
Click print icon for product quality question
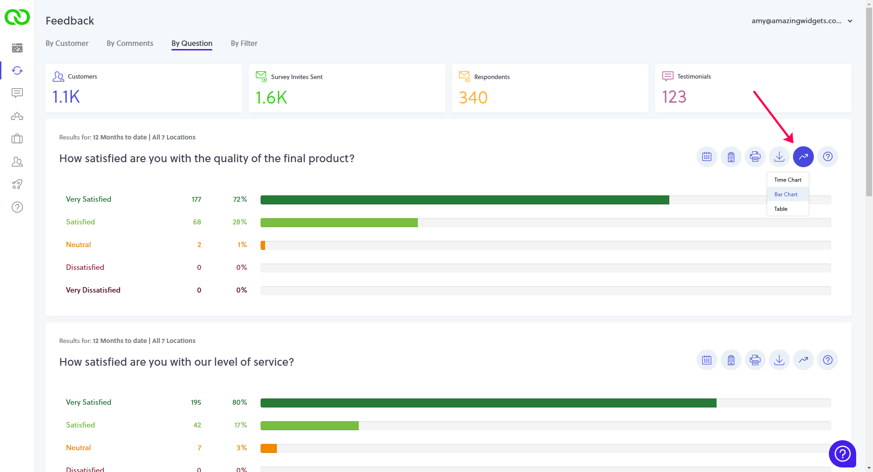coord(755,157)
